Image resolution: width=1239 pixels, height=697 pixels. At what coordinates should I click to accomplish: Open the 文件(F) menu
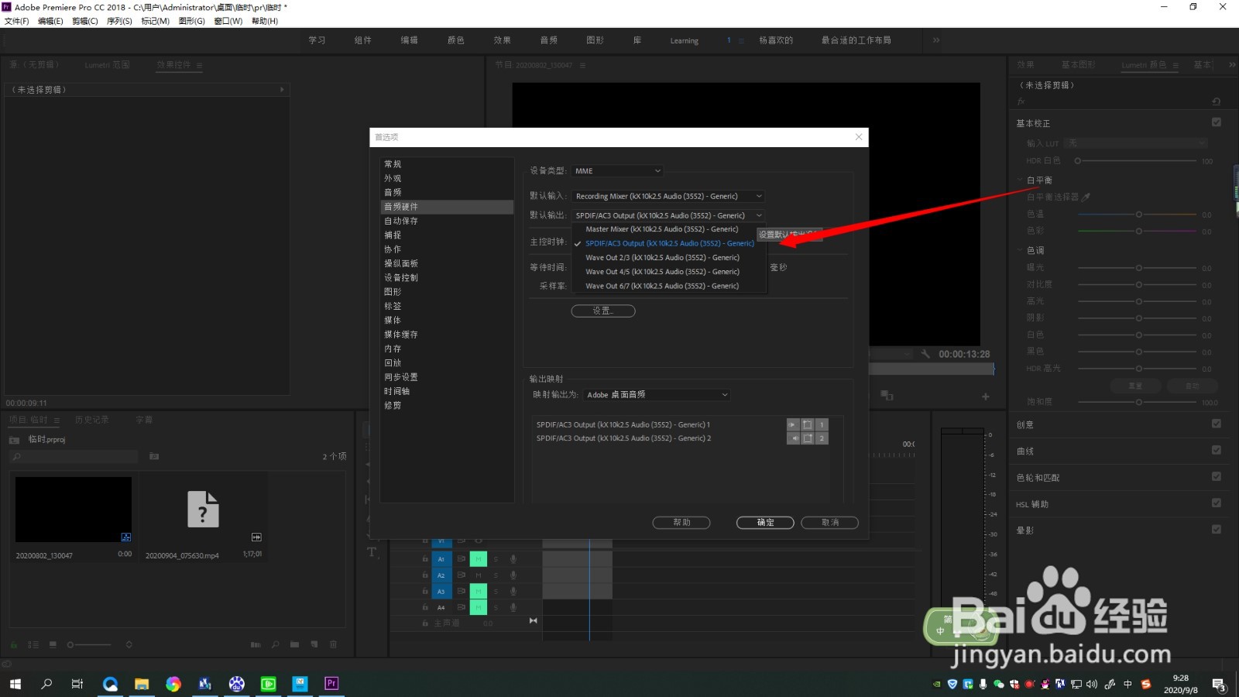[16, 21]
